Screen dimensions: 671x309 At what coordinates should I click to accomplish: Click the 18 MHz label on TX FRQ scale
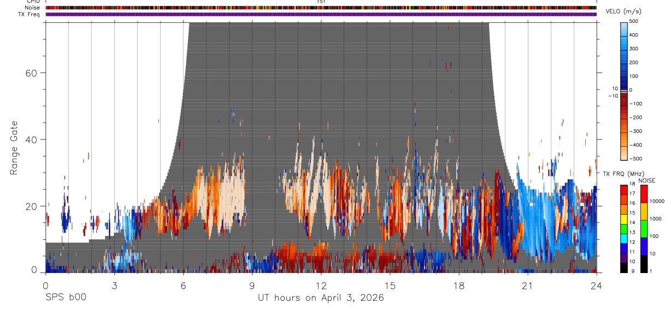[x=633, y=185]
